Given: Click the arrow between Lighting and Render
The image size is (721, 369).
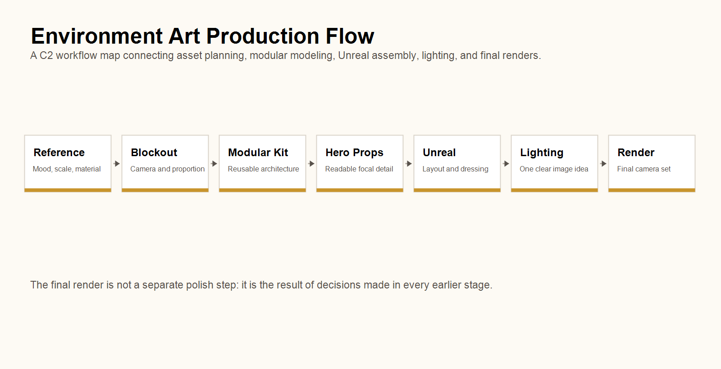Looking at the screenshot, I should [x=603, y=164].
